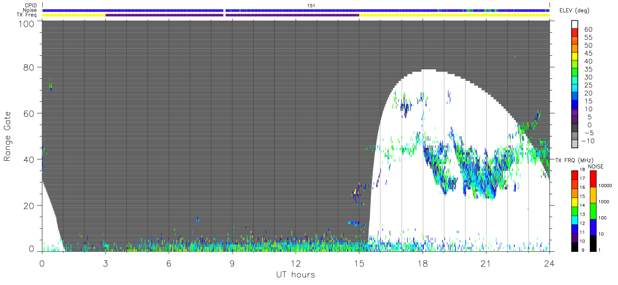Click the black swatch in NOISE legend
The height and width of the screenshot is (285, 618).
[593, 243]
